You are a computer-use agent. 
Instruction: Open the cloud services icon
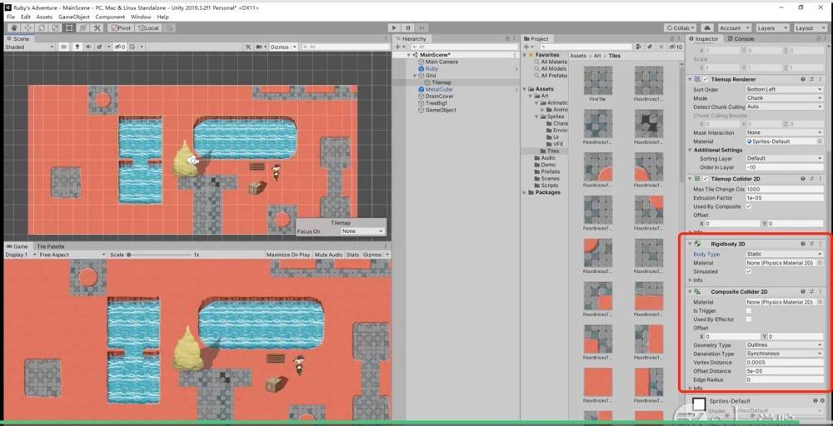click(706, 27)
